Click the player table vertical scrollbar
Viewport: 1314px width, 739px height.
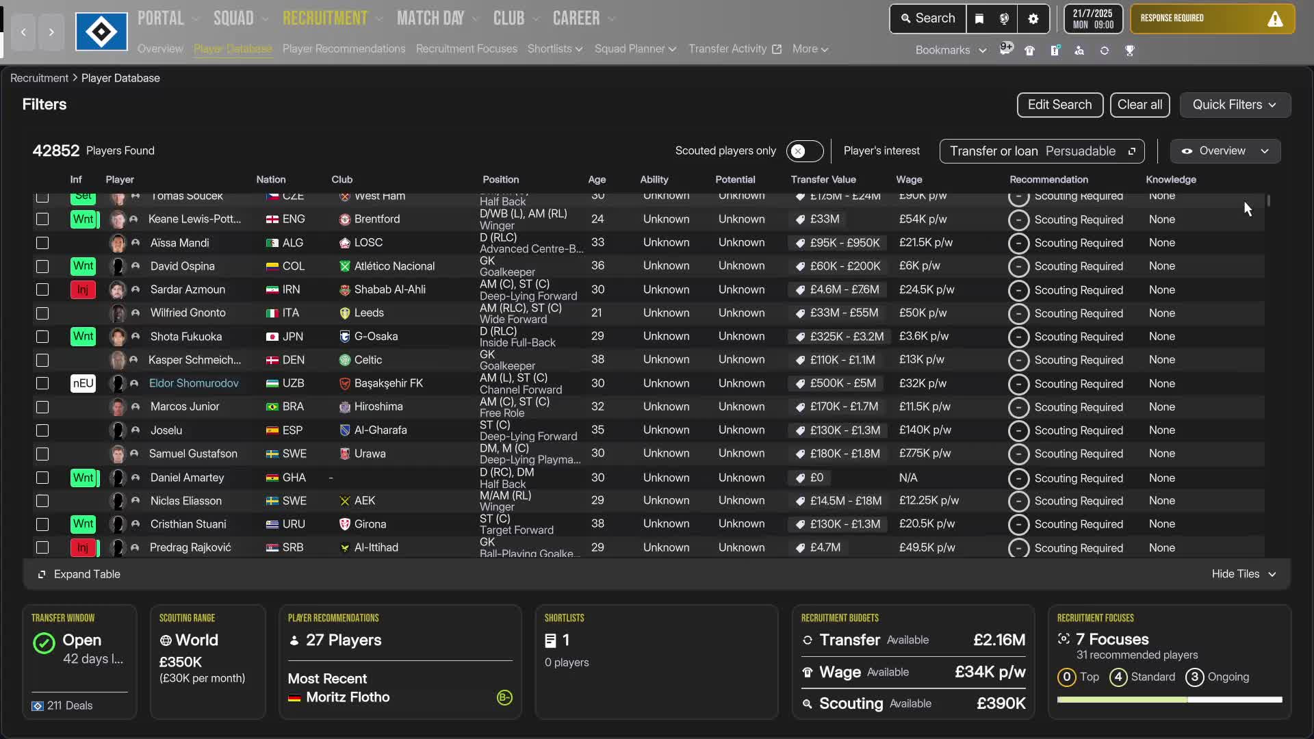tap(1268, 200)
